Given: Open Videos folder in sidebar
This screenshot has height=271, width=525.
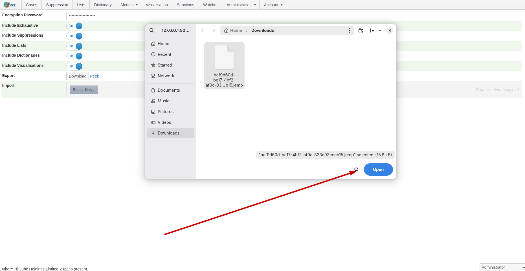Looking at the screenshot, I should pos(171,122).
